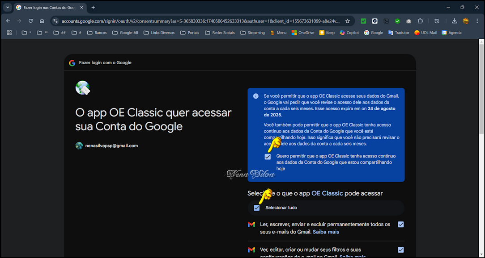Reload the page with the refresh icon
Viewport: 485px width, 258px height.
pos(30,21)
